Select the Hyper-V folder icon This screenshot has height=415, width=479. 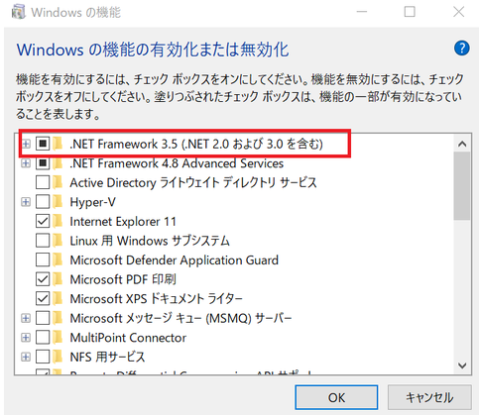pos(58,202)
